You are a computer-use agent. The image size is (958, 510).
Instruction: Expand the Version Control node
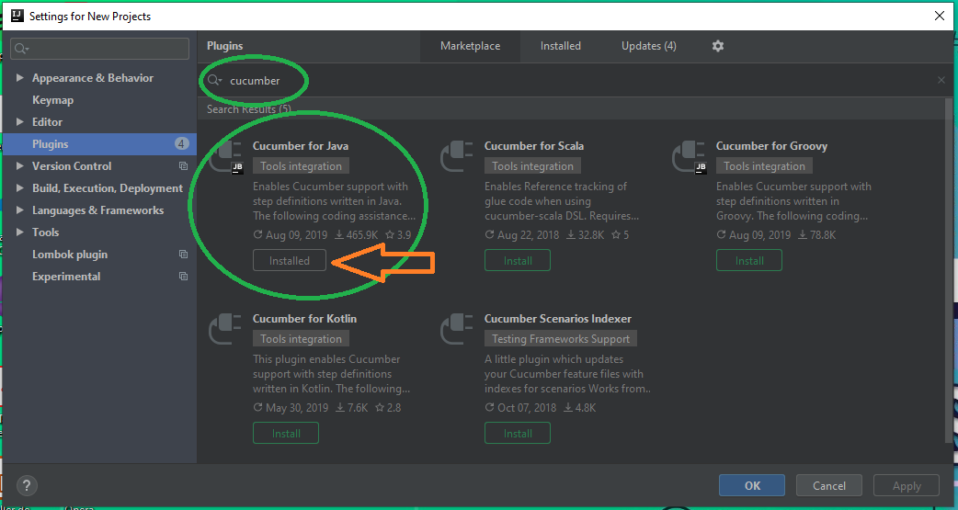(20, 166)
